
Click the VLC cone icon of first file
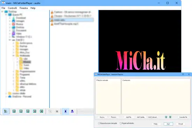click(52, 12)
